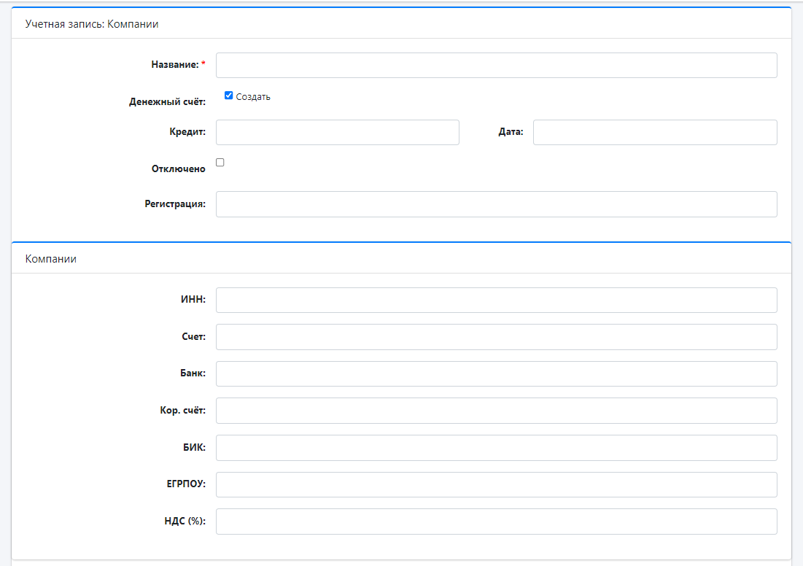Uncheck the Создать checkbox
The width and height of the screenshot is (803, 566).
228,96
